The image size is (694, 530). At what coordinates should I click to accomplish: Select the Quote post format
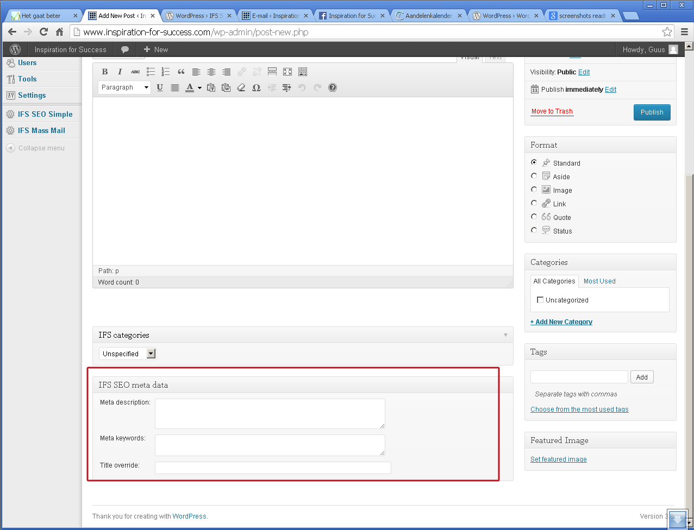tap(534, 217)
